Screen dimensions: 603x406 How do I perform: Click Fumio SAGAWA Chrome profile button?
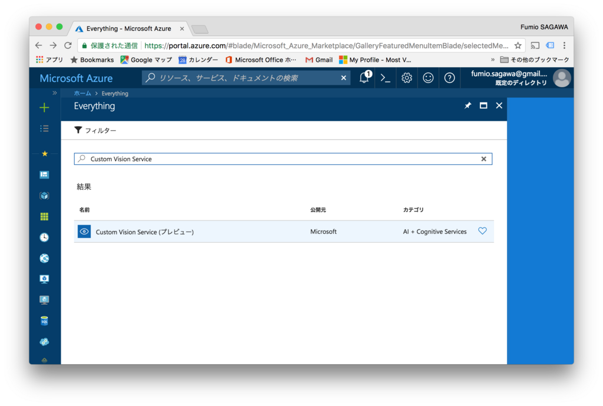click(544, 27)
